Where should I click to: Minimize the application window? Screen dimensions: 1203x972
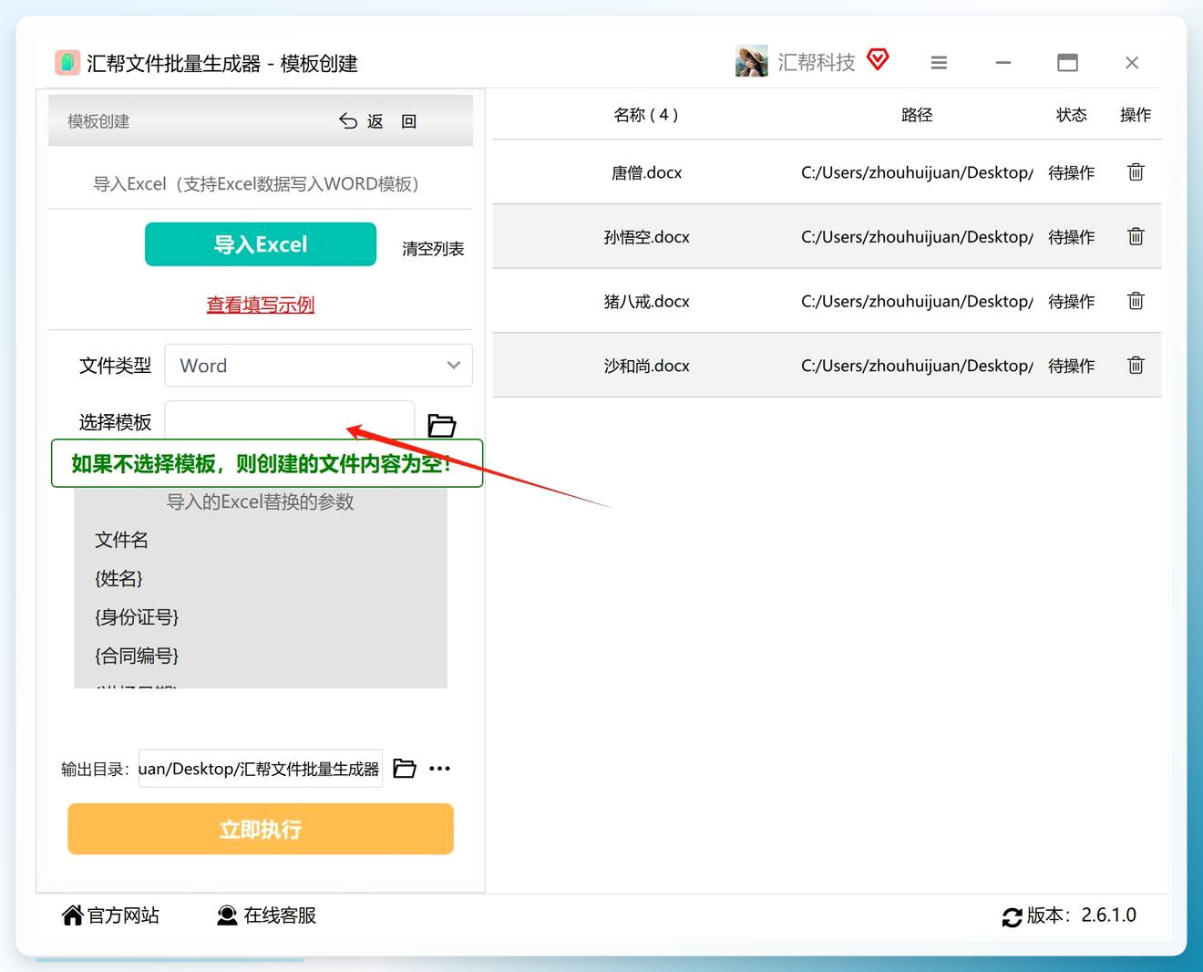coord(1003,63)
